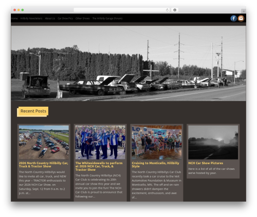Open the Instagram icon in header
Screen dimensions: 257x217
pyautogui.click(x=241, y=18)
